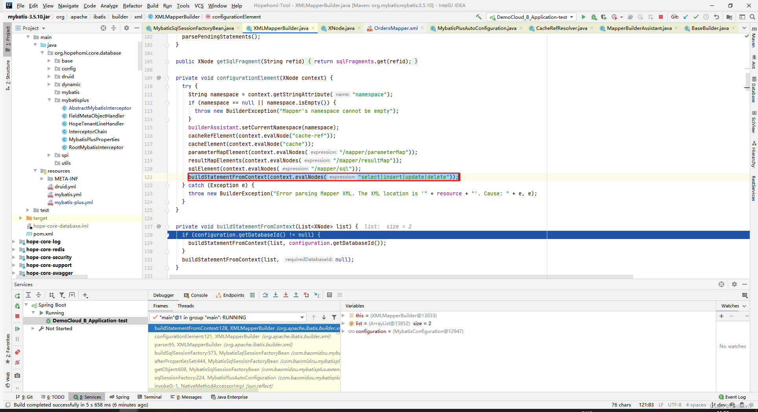Select HopeTenantLineHandler class in Project tree
This screenshot has width=758, height=412.
tap(96, 124)
